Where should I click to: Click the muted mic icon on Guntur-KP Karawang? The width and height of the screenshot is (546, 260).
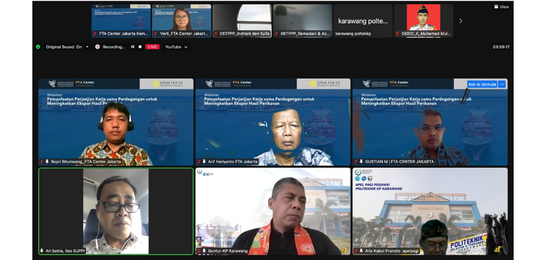[199, 250]
